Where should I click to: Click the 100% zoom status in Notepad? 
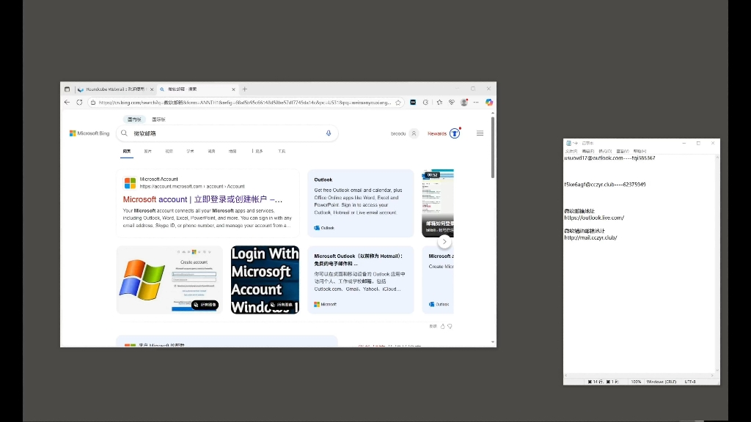[636, 382]
